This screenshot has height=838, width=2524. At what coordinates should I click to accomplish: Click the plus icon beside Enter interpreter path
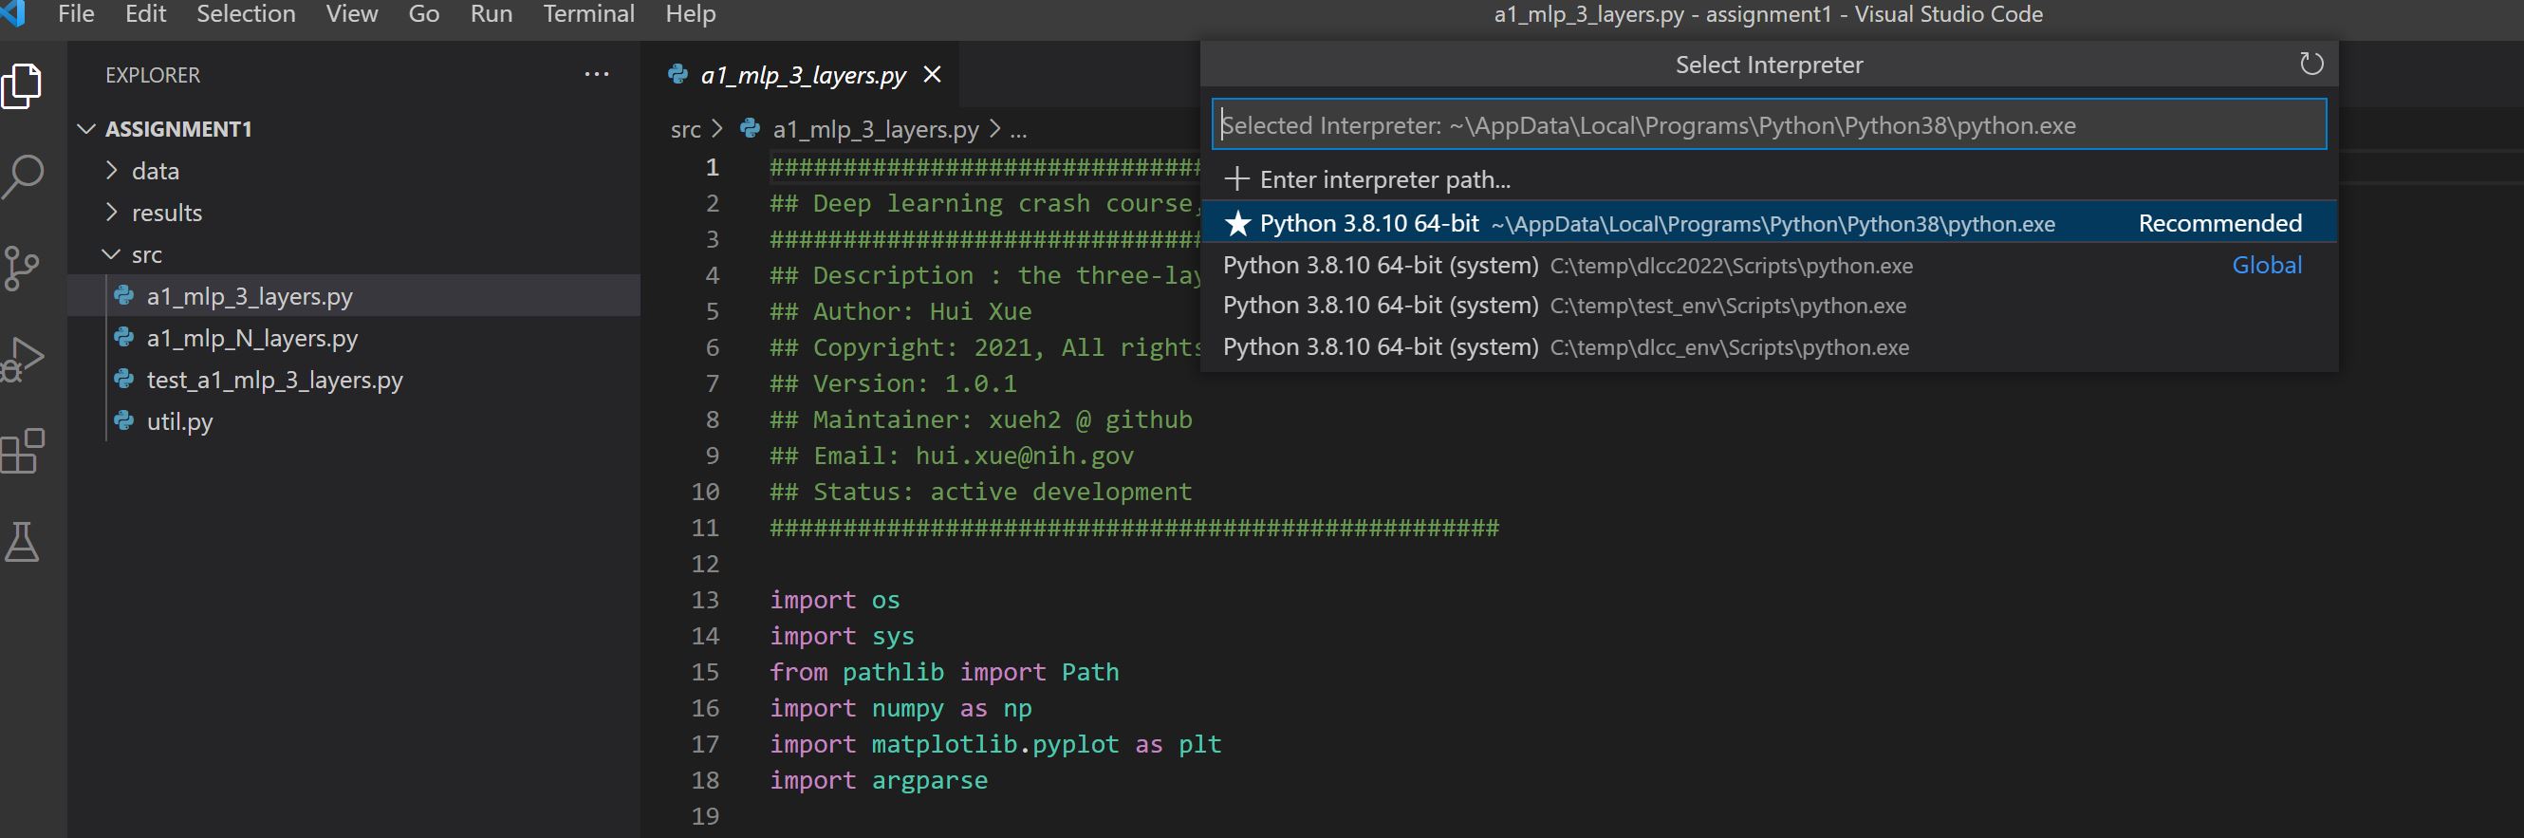click(x=1236, y=179)
